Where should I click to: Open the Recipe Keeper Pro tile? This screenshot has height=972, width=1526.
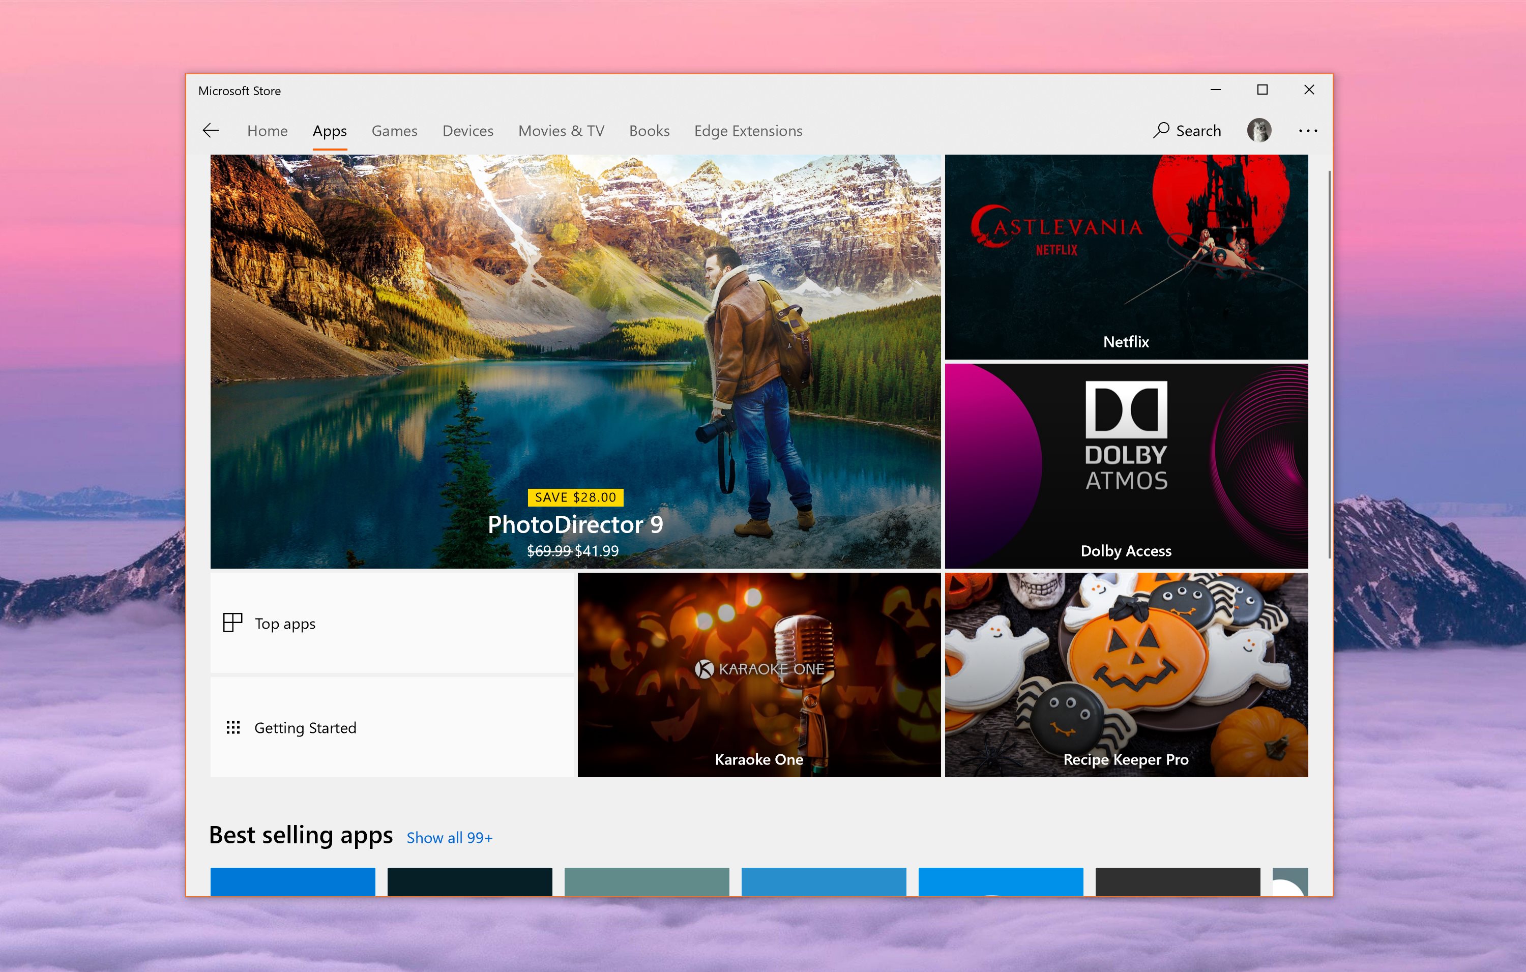click(x=1126, y=675)
